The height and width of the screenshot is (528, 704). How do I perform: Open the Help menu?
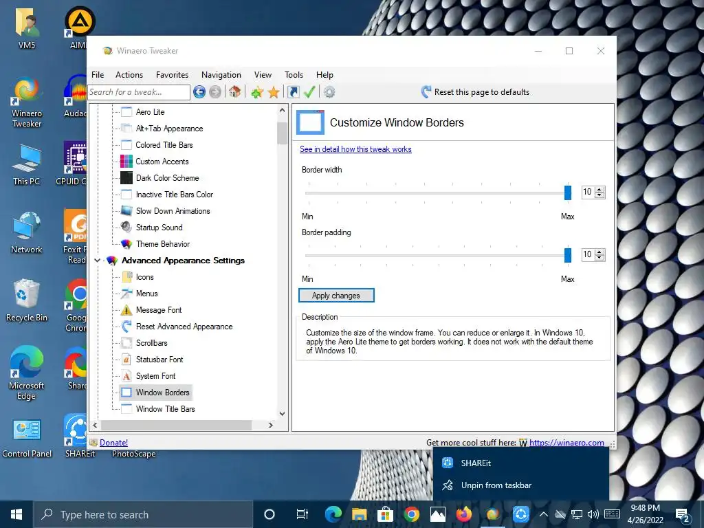[x=324, y=75]
